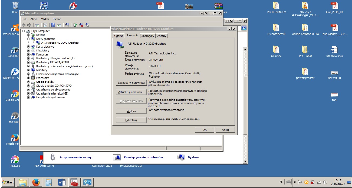Update driver software toolbar icon

coord(75,25)
